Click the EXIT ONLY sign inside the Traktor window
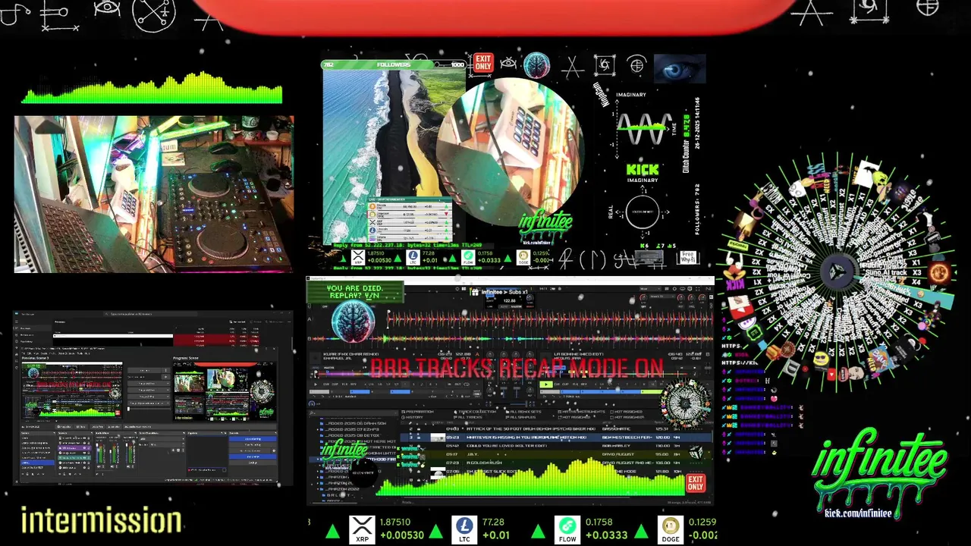 pyautogui.click(x=696, y=483)
